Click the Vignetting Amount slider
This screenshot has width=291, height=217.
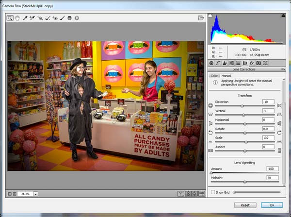pyautogui.click(x=211, y=172)
